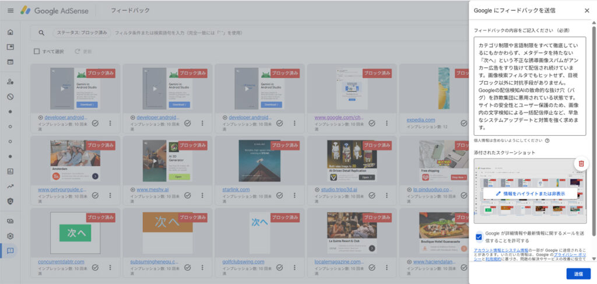The height and width of the screenshot is (284, 597).
Task: Click the check-circle icon for localemagazine.com
Action: click(x=372, y=267)
